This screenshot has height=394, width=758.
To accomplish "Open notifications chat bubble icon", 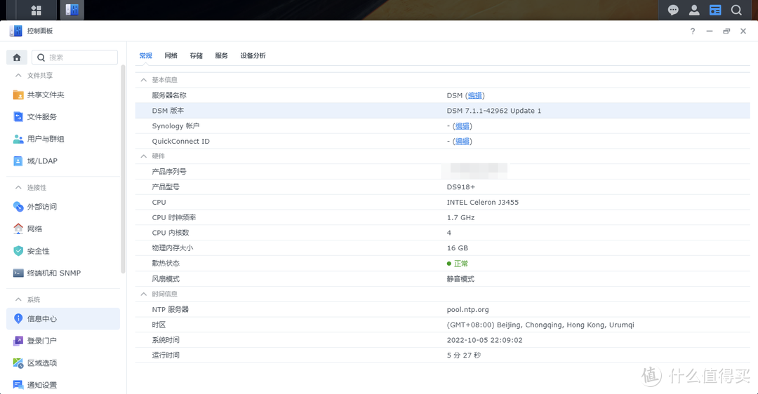I will pos(673,10).
